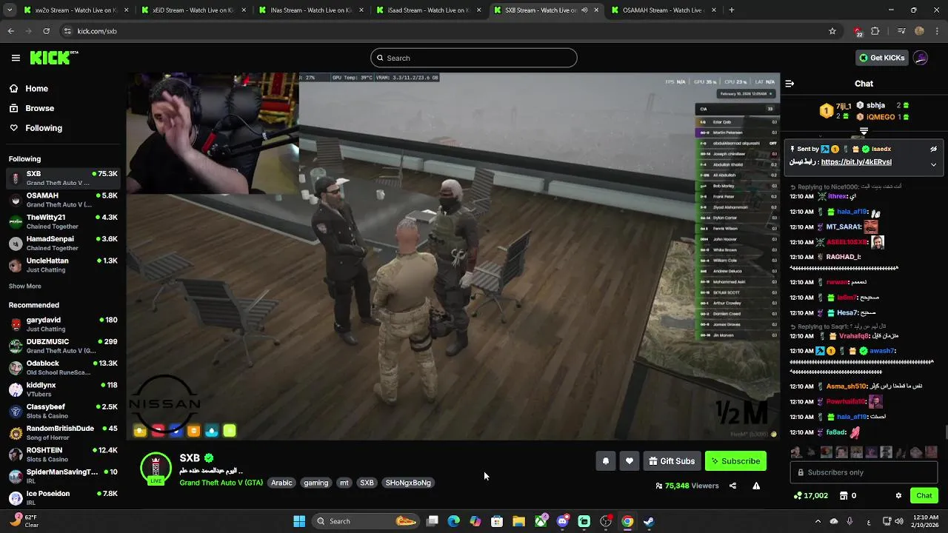Open HamadSenpai channel in Following list
The height and width of the screenshot is (533, 948).
63,243
